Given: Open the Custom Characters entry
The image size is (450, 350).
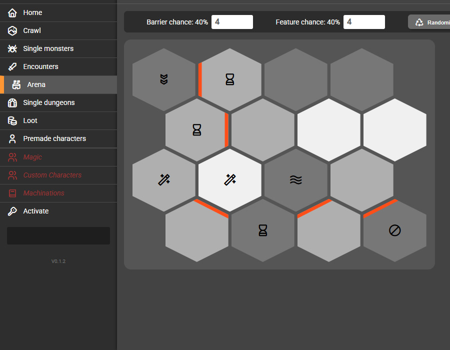Looking at the screenshot, I should (x=58, y=175).
